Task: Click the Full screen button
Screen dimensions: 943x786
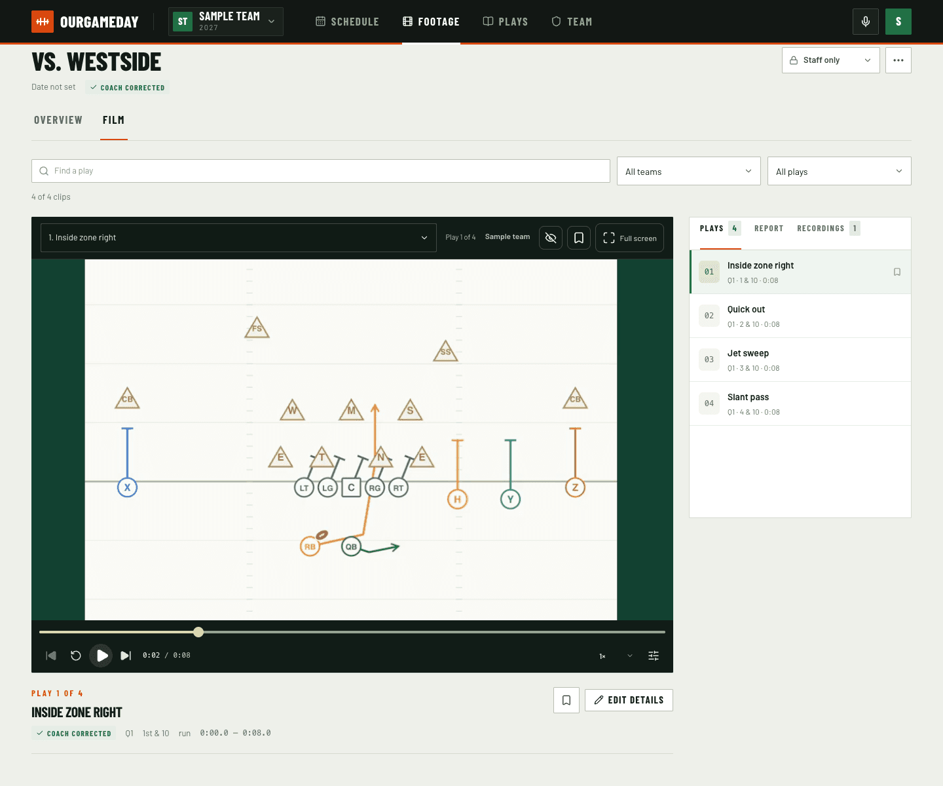Action: click(x=629, y=238)
